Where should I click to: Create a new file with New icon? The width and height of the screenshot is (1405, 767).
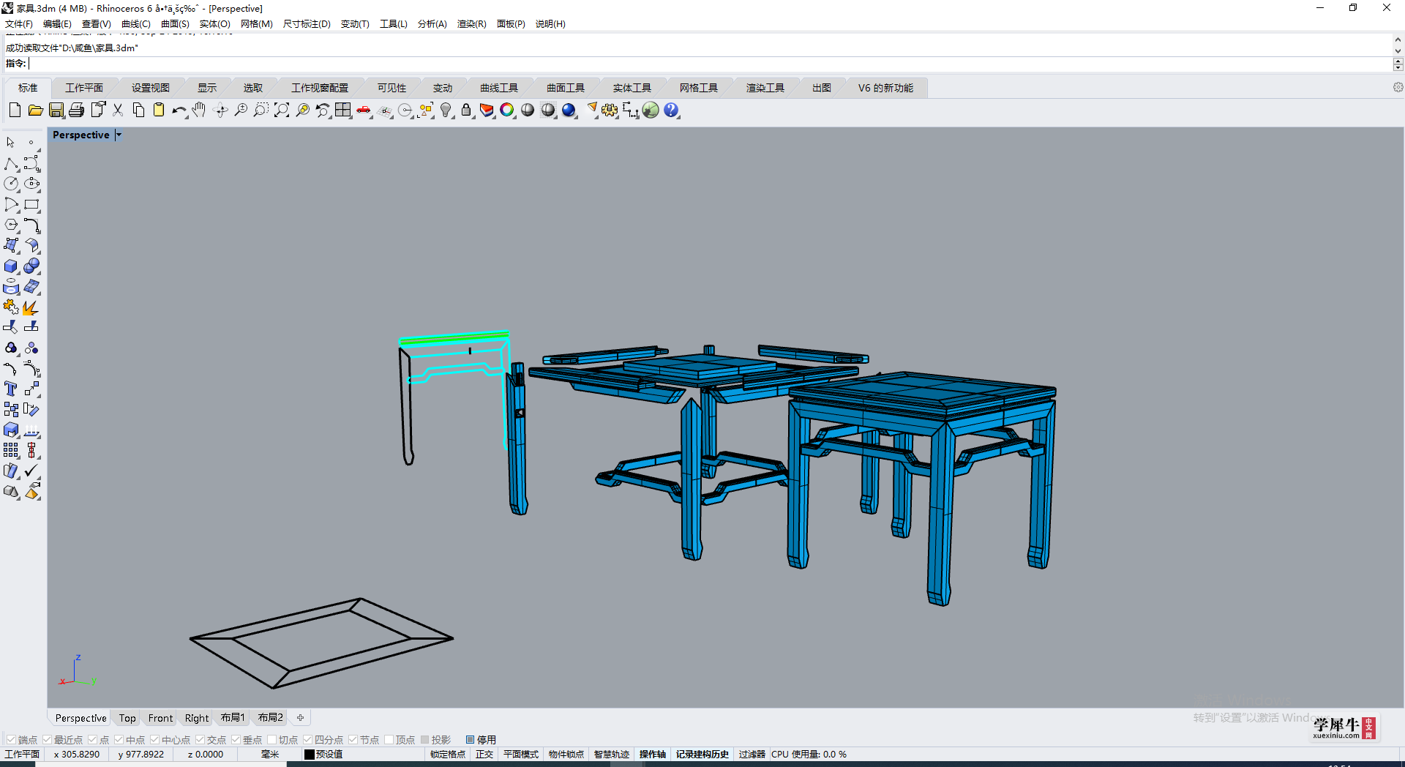15,111
